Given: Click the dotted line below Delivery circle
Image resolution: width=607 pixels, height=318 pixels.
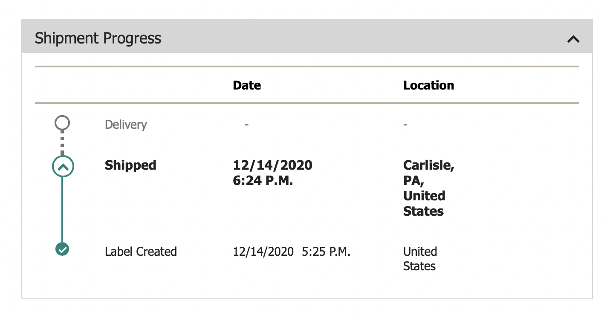Looking at the screenshot, I should point(62,143).
